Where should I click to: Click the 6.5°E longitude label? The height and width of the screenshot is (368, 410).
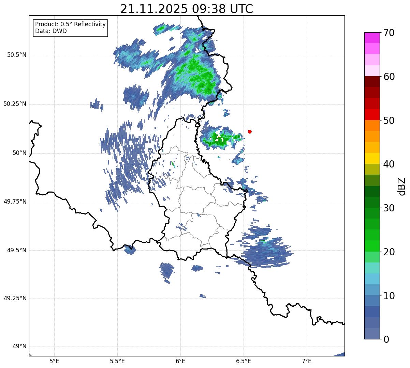(x=244, y=361)
